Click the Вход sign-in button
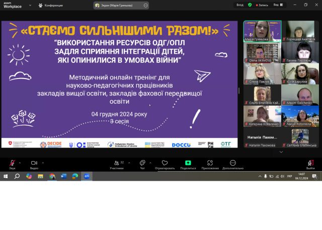 pyautogui.click(x=240, y=5)
